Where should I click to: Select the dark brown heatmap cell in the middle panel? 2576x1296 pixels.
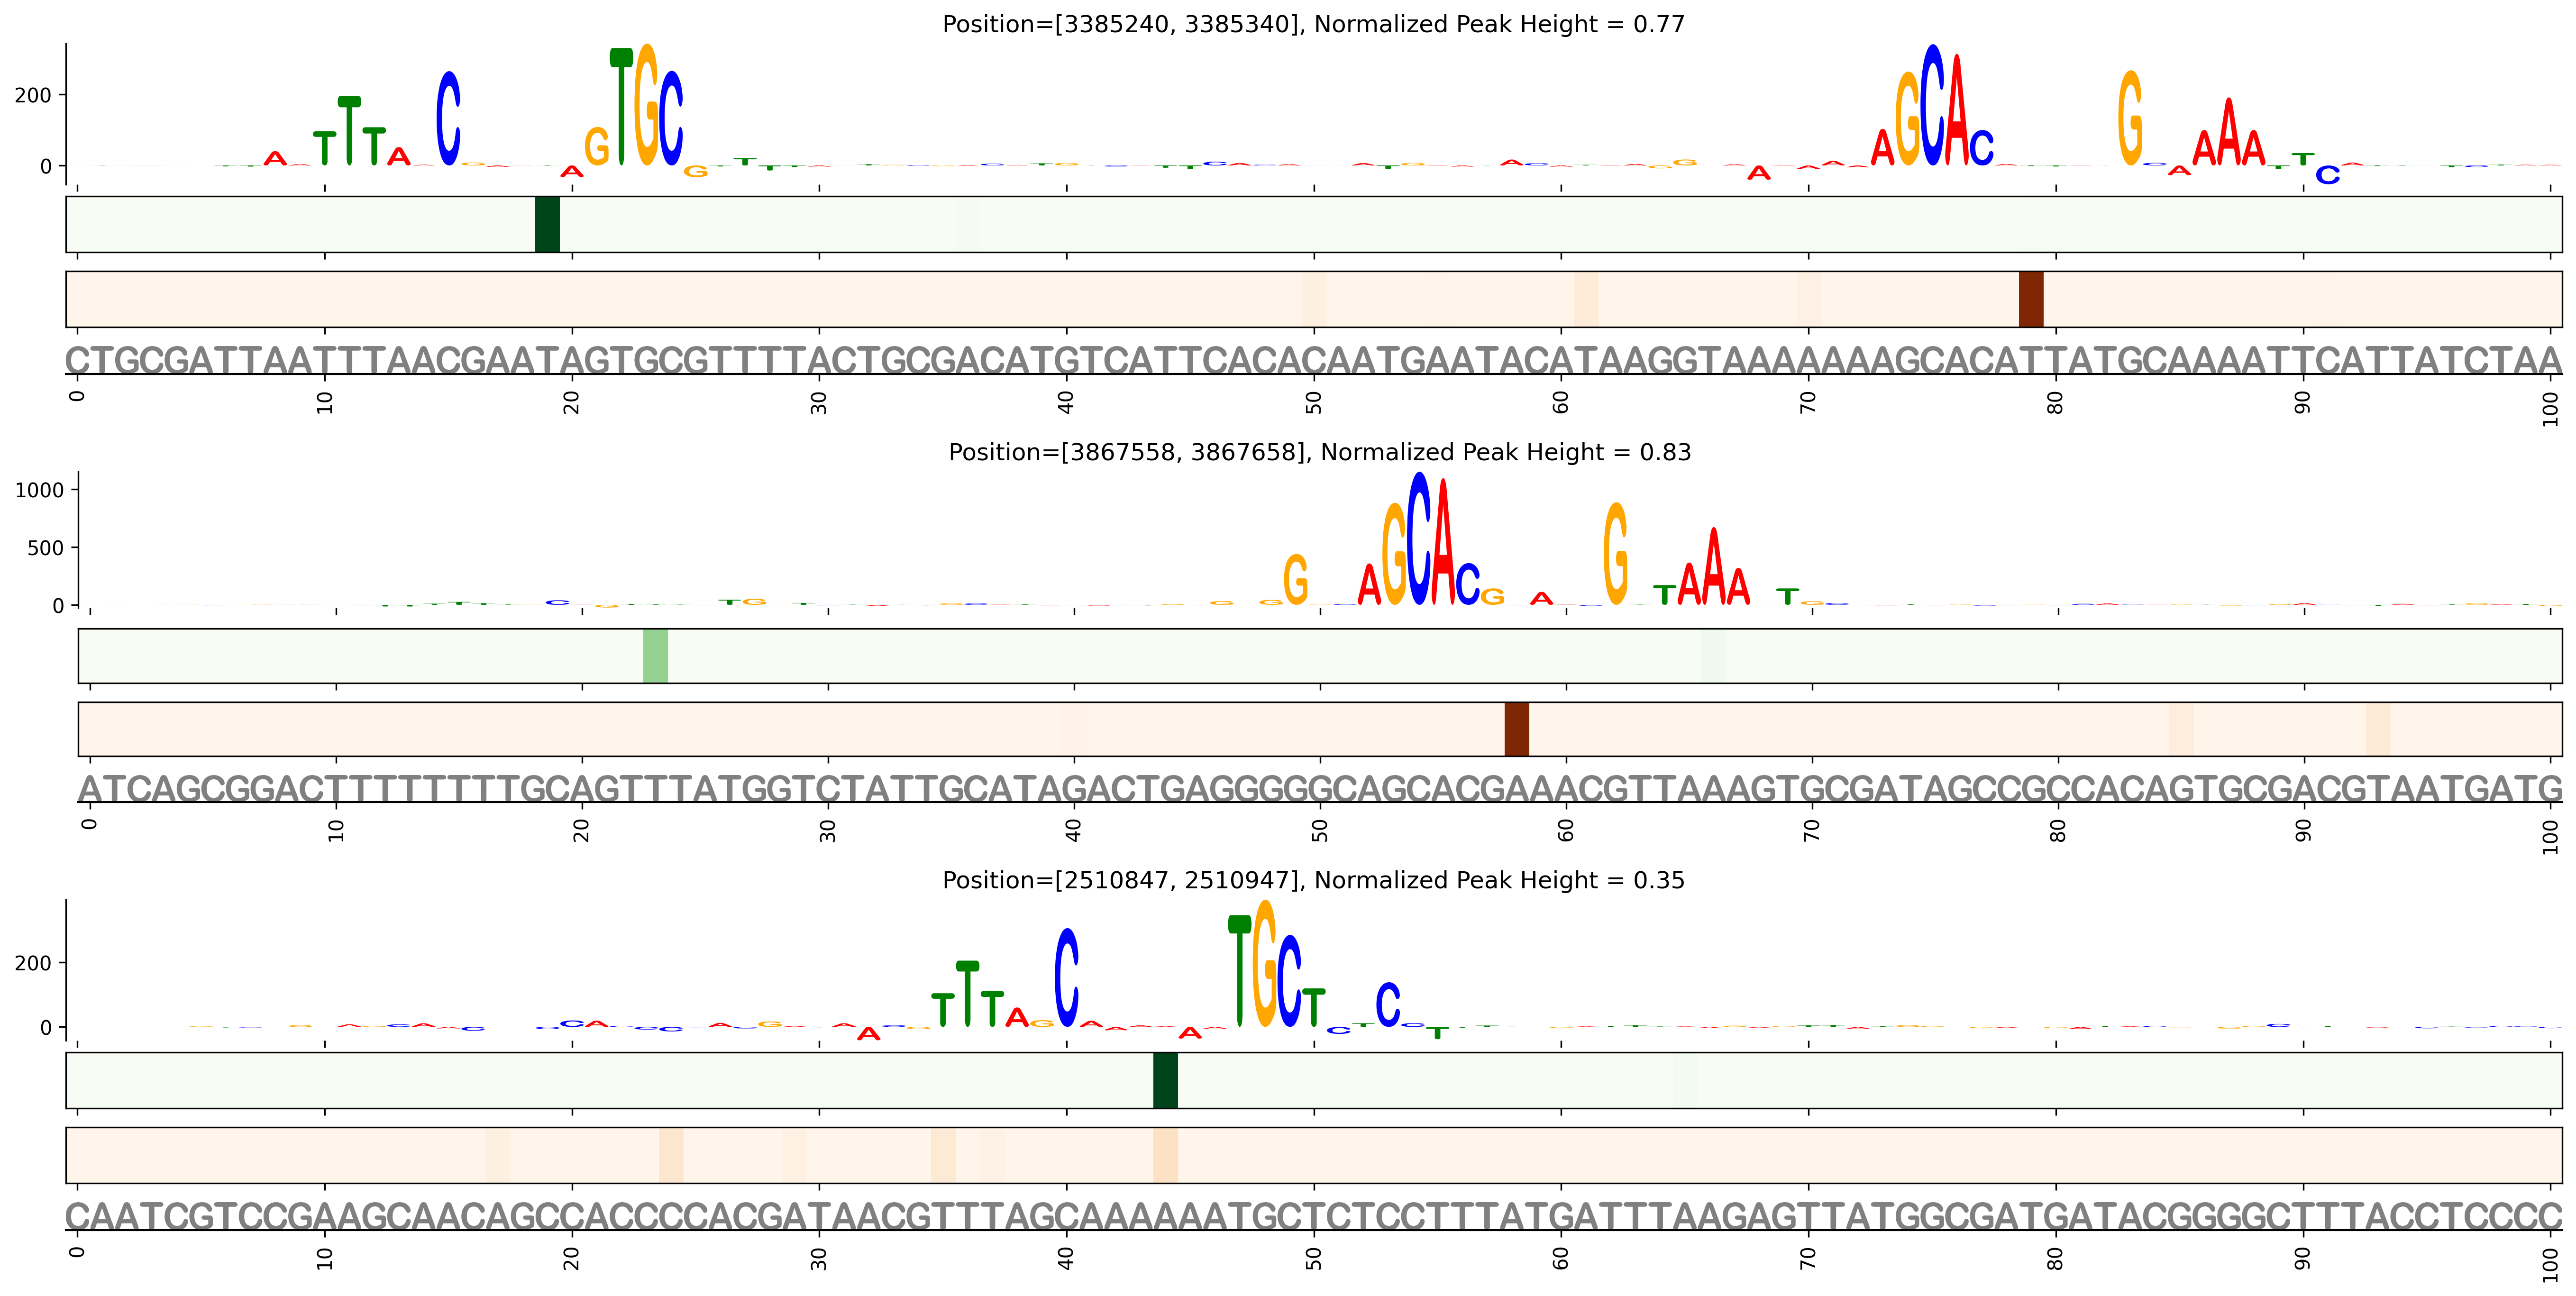(1517, 729)
